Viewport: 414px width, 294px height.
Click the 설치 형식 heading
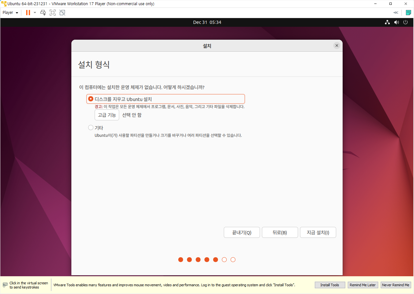[x=94, y=65]
